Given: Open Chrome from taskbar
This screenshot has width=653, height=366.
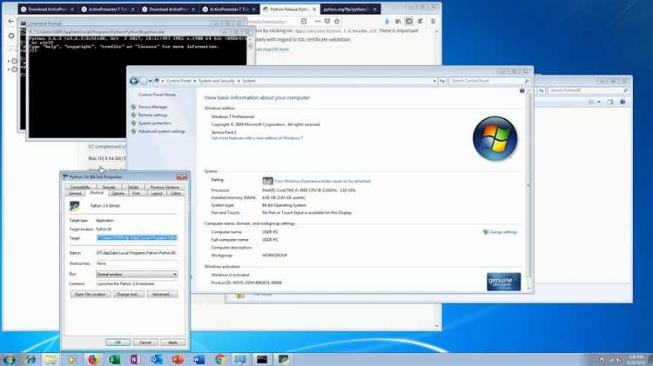Looking at the screenshot, I should pyautogui.click(x=220, y=359).
